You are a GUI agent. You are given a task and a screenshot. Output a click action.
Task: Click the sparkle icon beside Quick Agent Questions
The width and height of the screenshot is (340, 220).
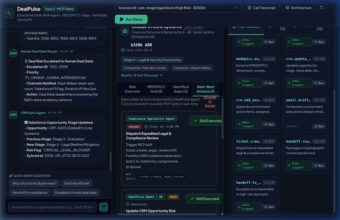[11, 176]
